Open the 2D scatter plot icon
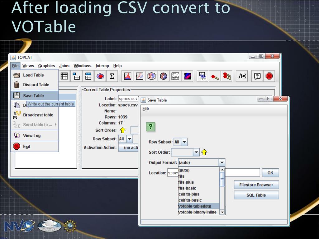The image size is (319, 239). (139, 76)
